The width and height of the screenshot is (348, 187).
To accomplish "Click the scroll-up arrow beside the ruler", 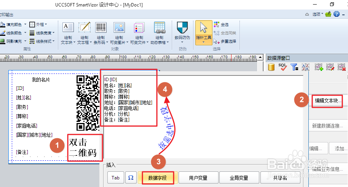I will [x=260, y=58].
